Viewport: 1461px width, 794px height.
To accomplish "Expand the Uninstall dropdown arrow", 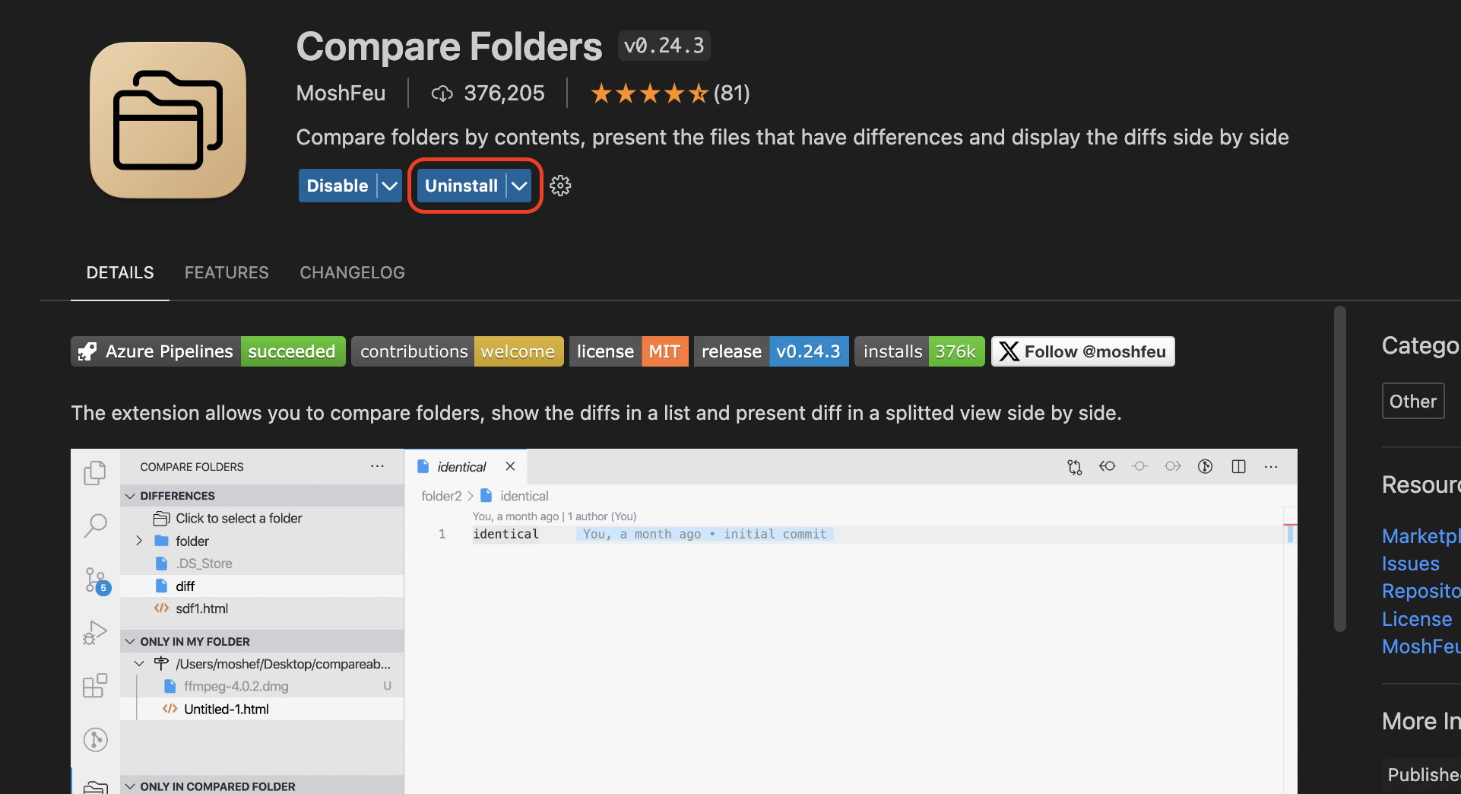I will 518,185.
